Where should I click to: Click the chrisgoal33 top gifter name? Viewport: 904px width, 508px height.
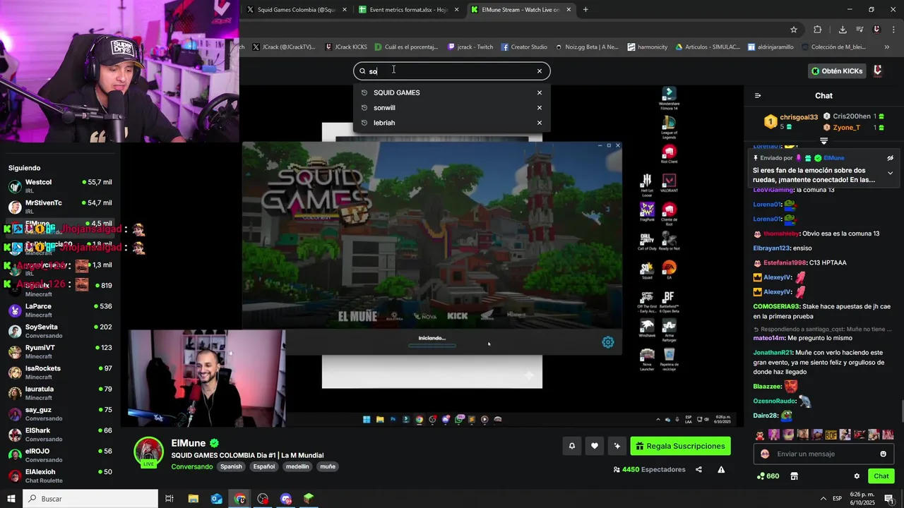point(799,117)
